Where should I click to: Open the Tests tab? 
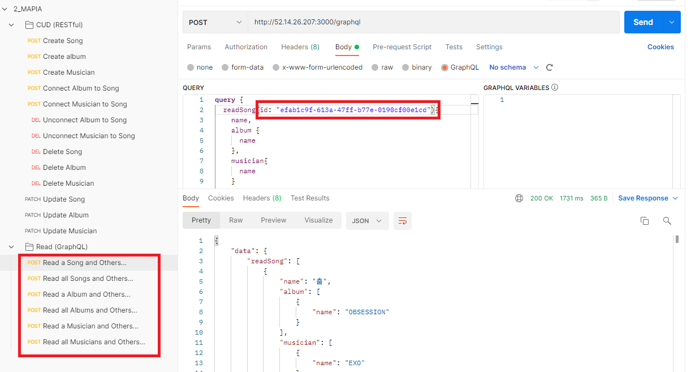tap(454, 47)
